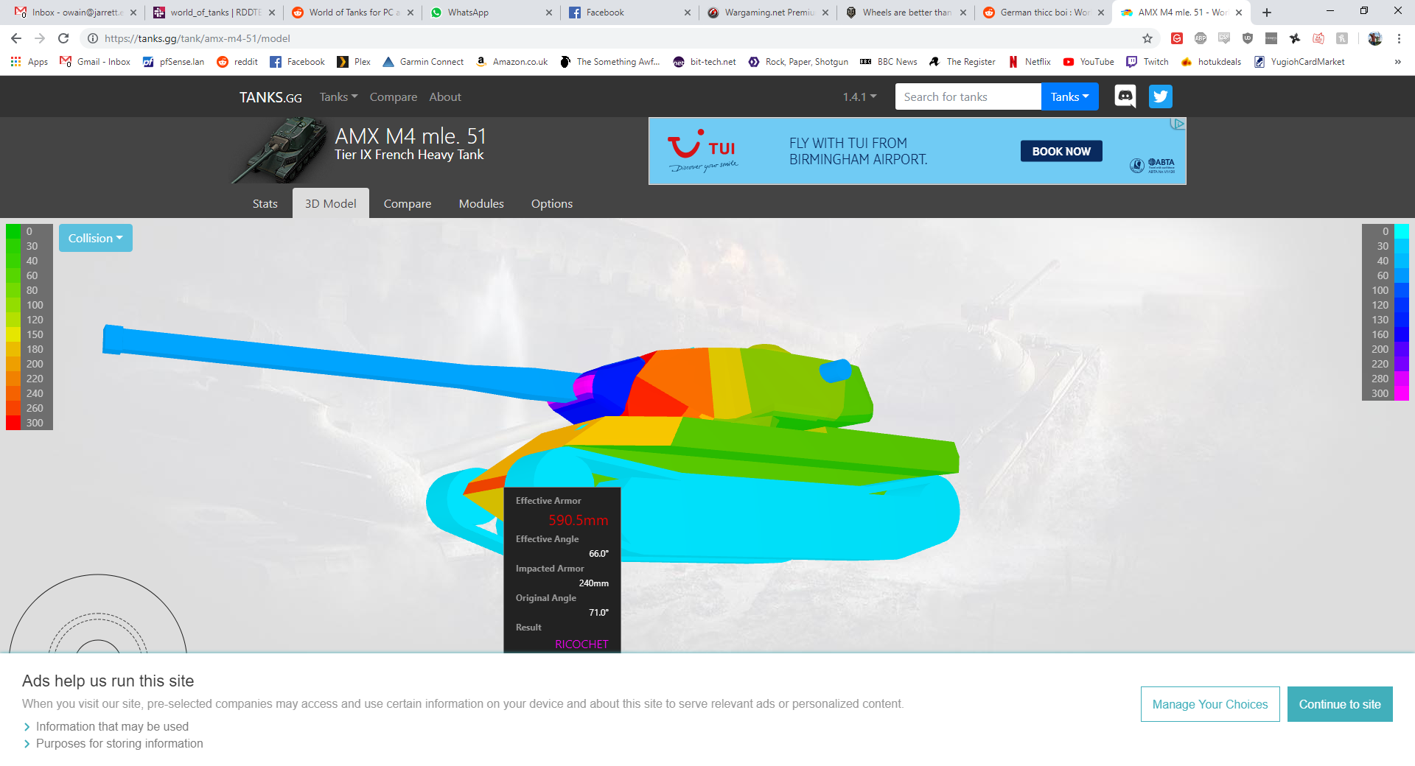Image resolution: width=1415 pixels, height=766 pixels.
Task: Click Manage Your Choices button
Action: 1210,704
